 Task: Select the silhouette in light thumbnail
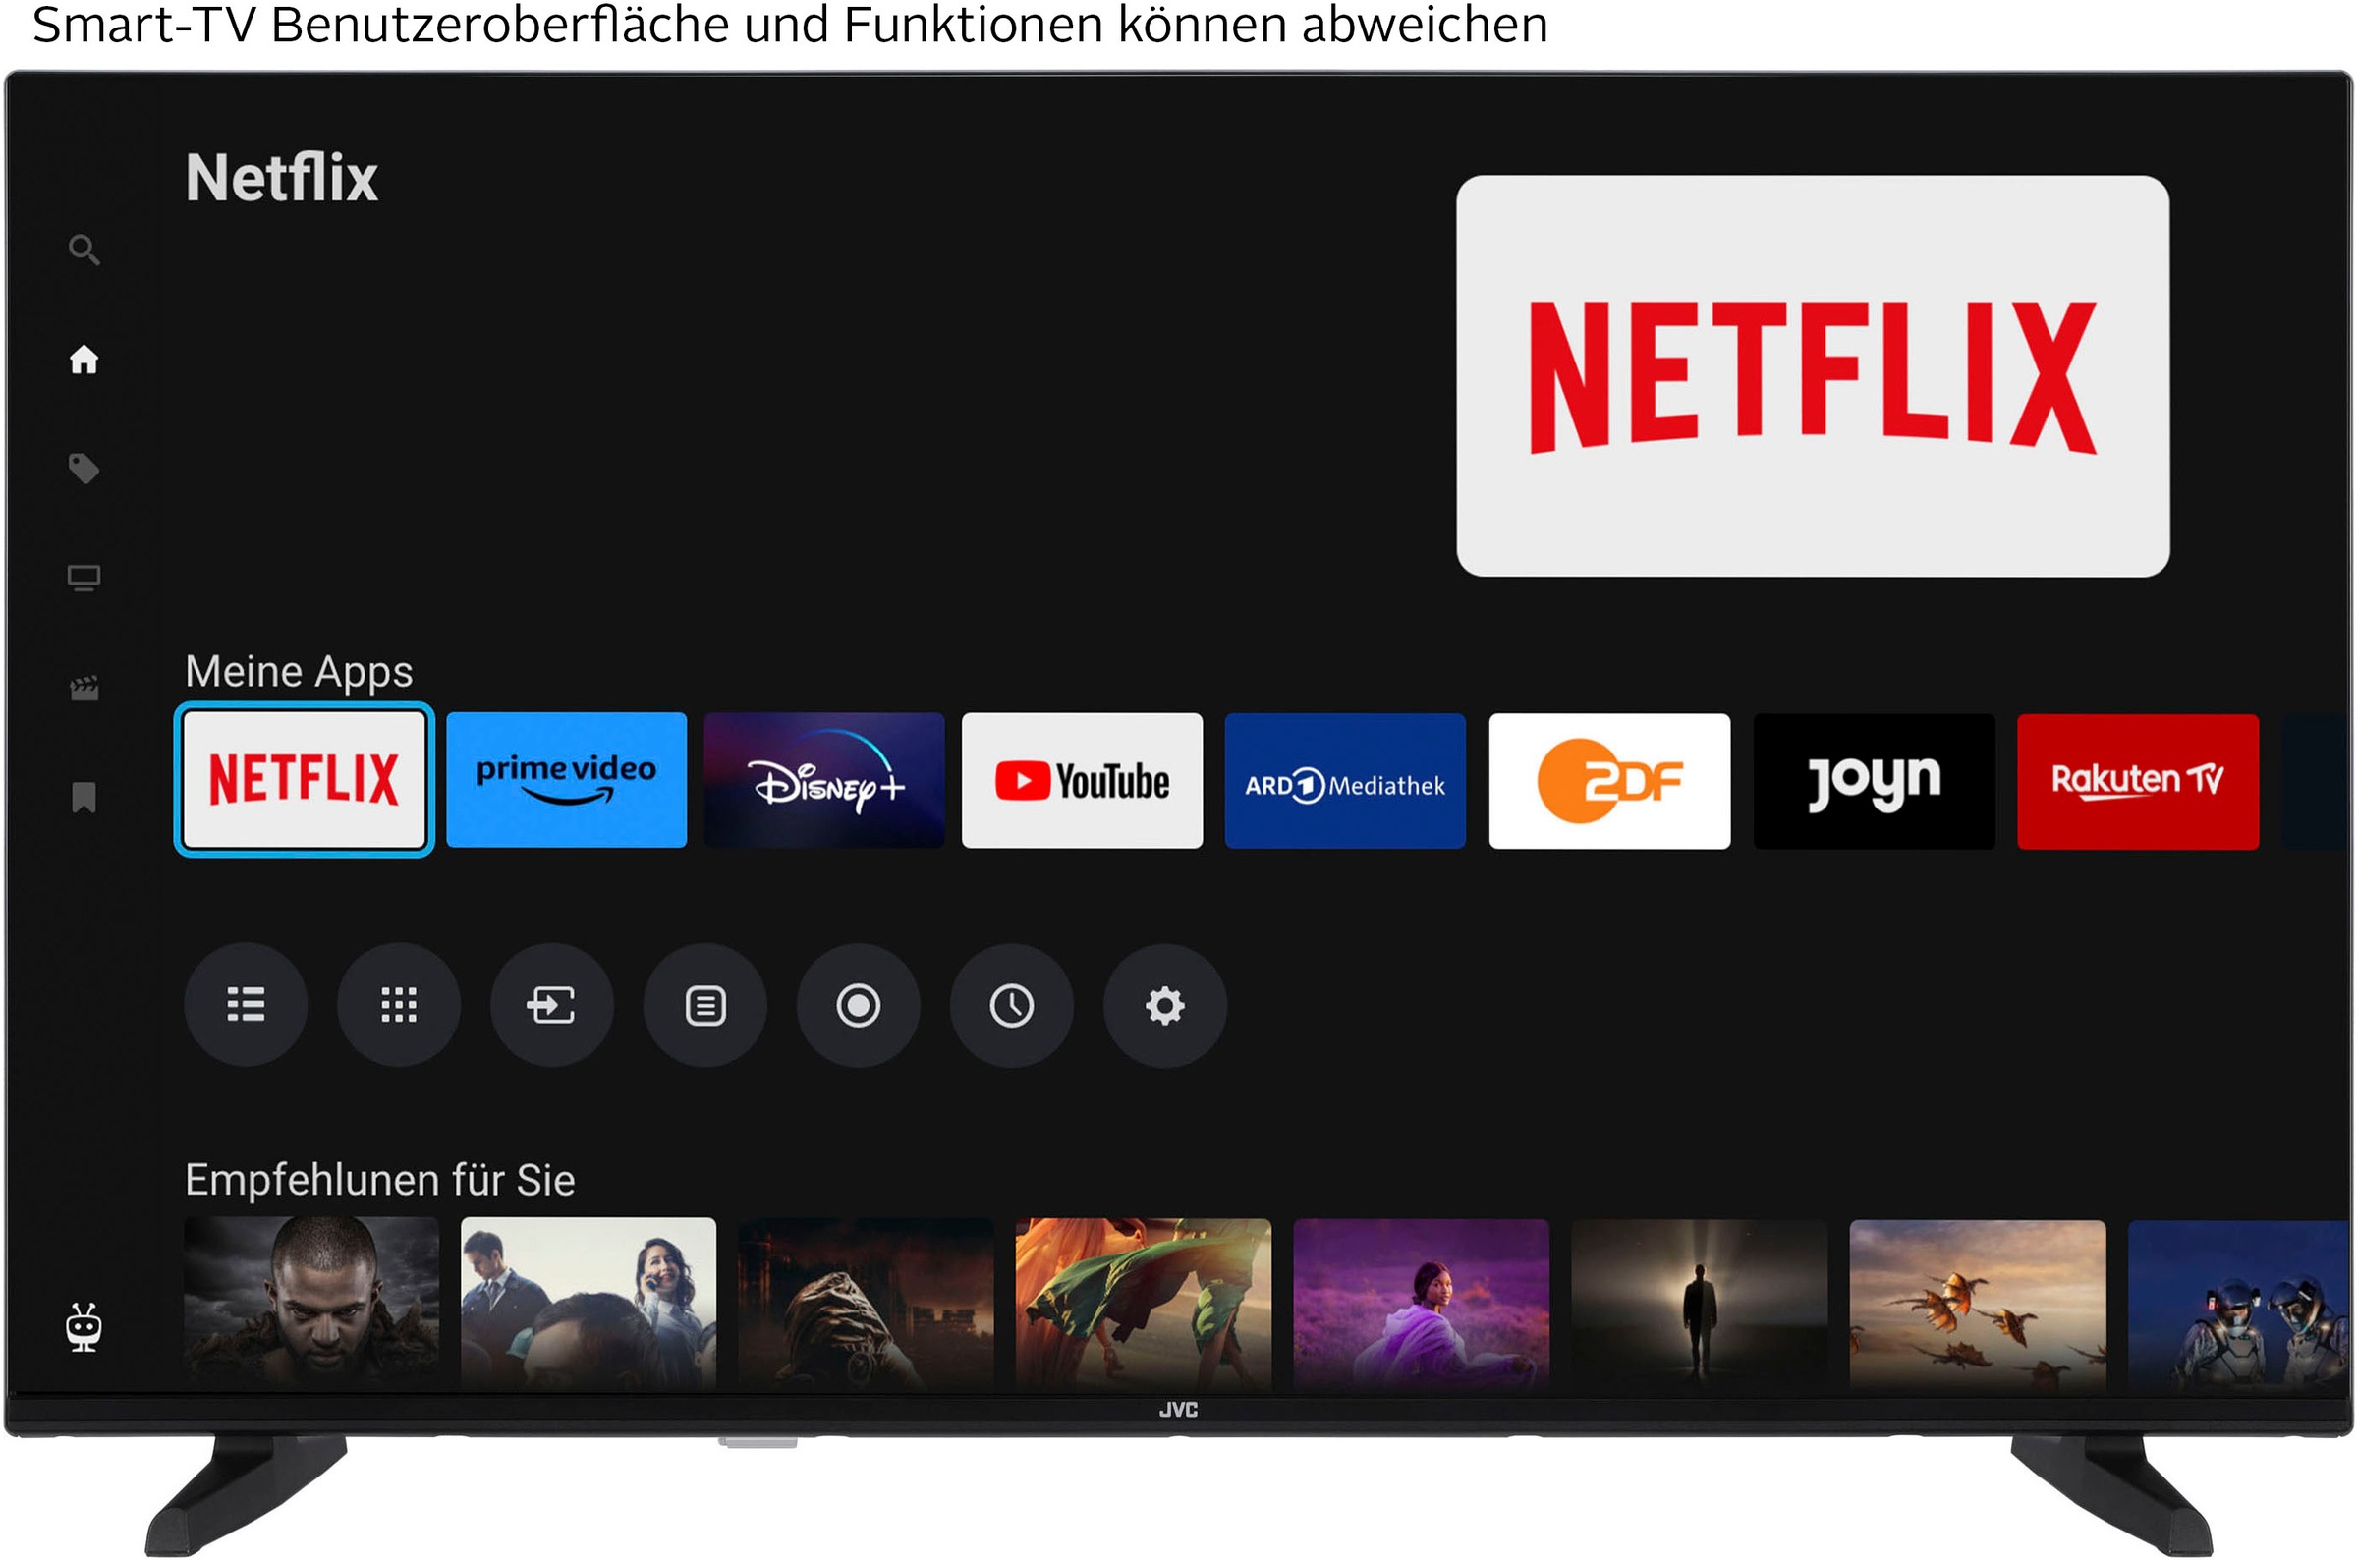pos(1700,1306)
